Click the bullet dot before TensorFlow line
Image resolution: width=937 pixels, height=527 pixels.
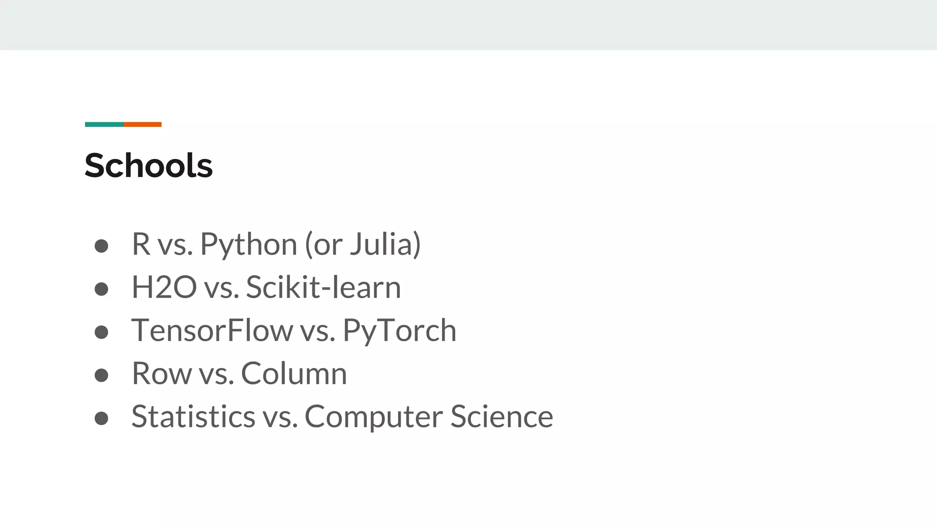tap(101, 332)
